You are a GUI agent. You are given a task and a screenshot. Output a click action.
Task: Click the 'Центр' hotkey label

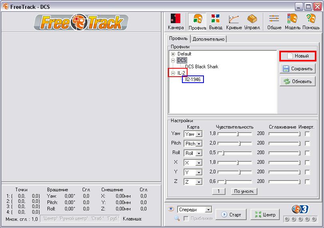tap(50, 219)
